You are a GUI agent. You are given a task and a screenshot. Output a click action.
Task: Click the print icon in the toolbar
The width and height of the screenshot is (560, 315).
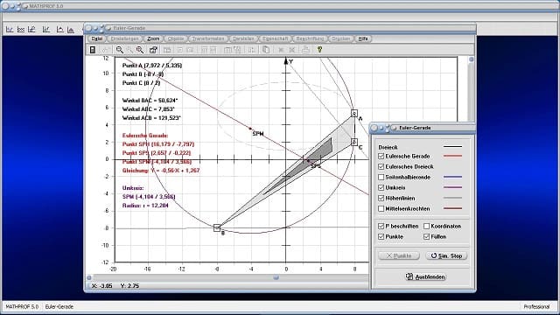305,50
